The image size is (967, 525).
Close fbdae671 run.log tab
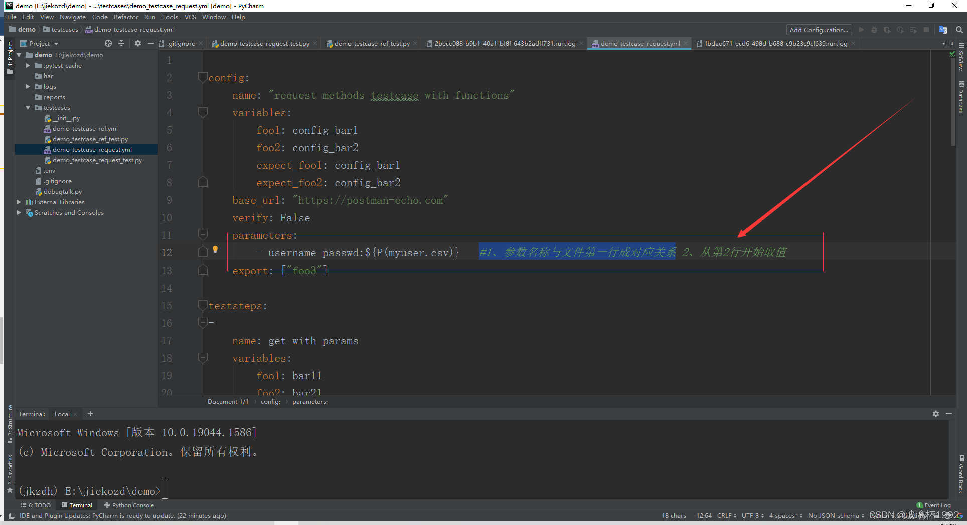point(853,44)
